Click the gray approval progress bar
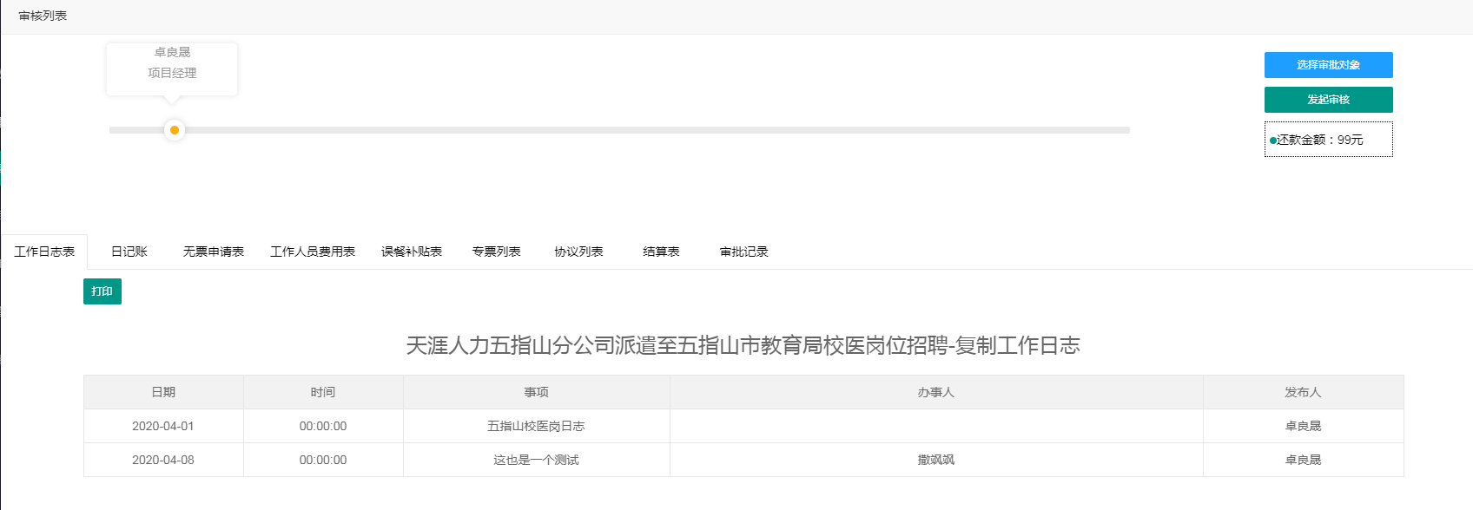 click(x=619, y=130)
